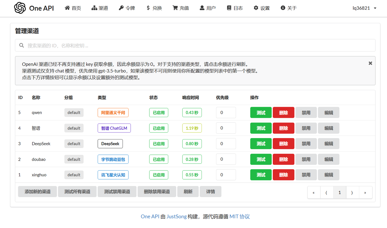Open the 关于 about page

pyautogui.click(x=288, y=8)
